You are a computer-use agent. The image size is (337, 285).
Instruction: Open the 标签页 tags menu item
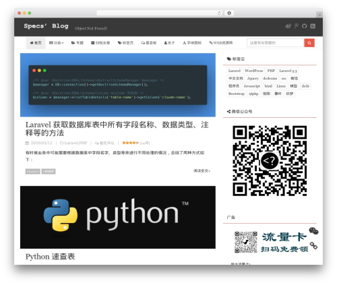125,43
